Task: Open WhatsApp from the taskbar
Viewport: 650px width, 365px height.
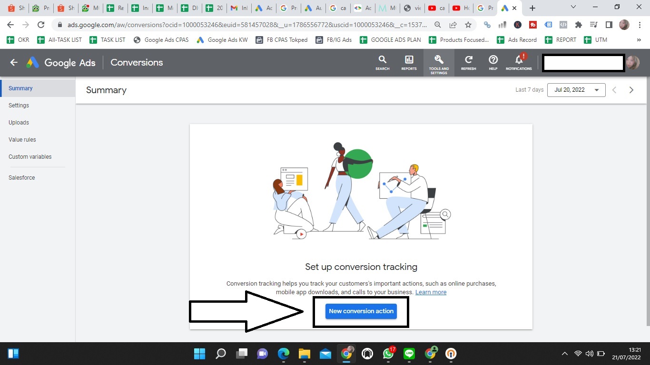Action: click(x=389, y=354)
